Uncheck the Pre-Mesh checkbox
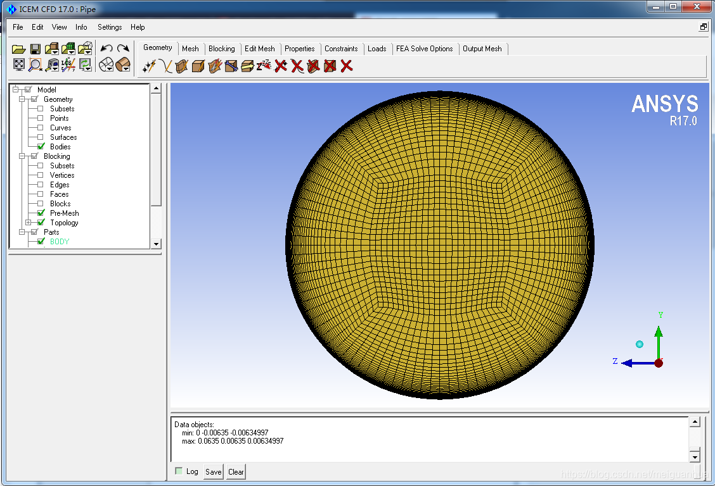This screenshot has height=486, width=715. click(41, 213)
